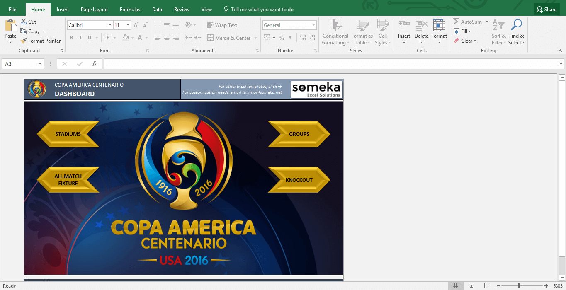Click the Format cells icon
Viewport: 566px width, 290px height.
[439, 26]
